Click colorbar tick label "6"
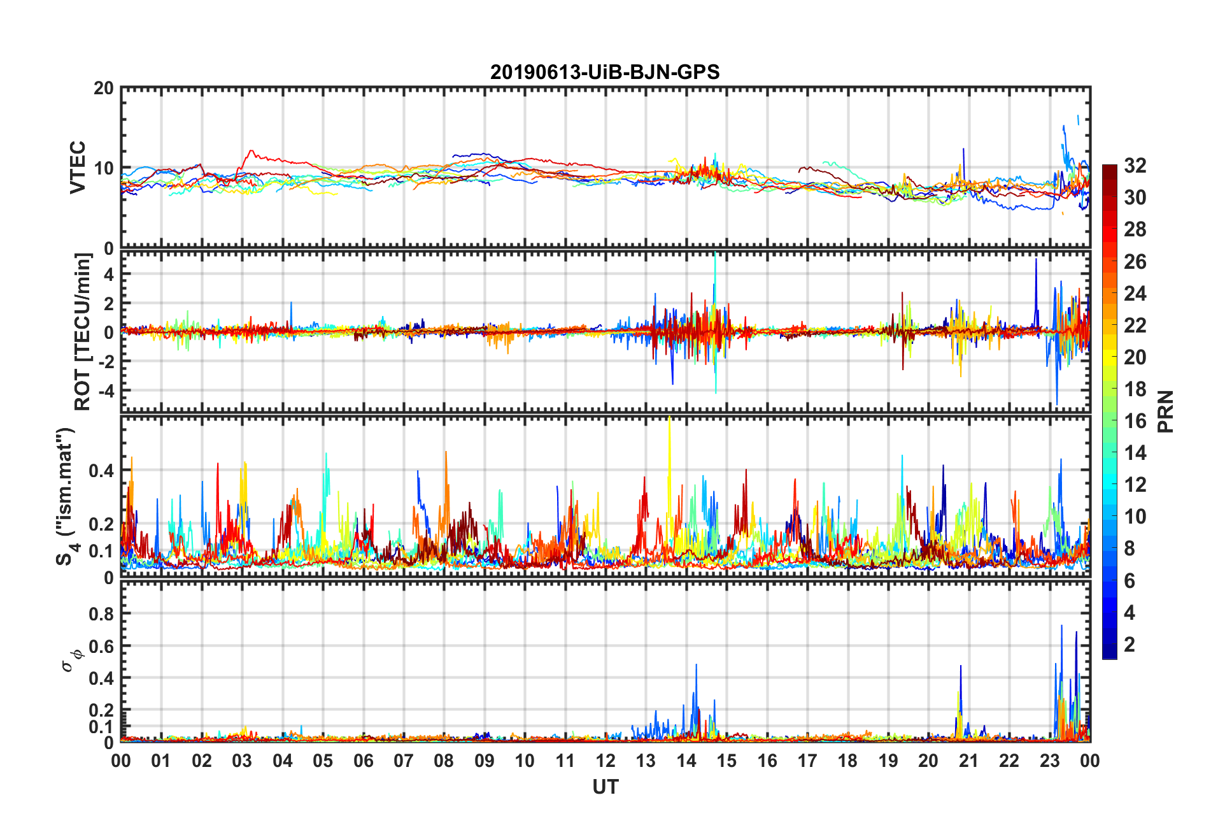Viewport: 1211px width, 823px height. pos(1130,580)
